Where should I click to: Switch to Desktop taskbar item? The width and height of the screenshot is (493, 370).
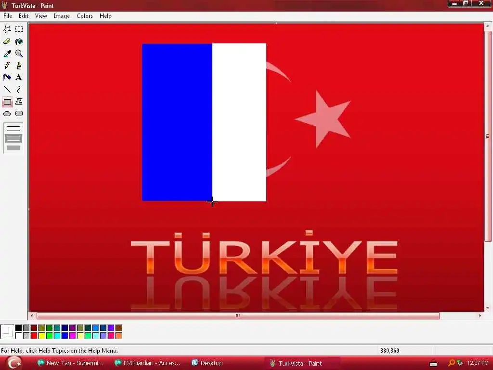208,363
